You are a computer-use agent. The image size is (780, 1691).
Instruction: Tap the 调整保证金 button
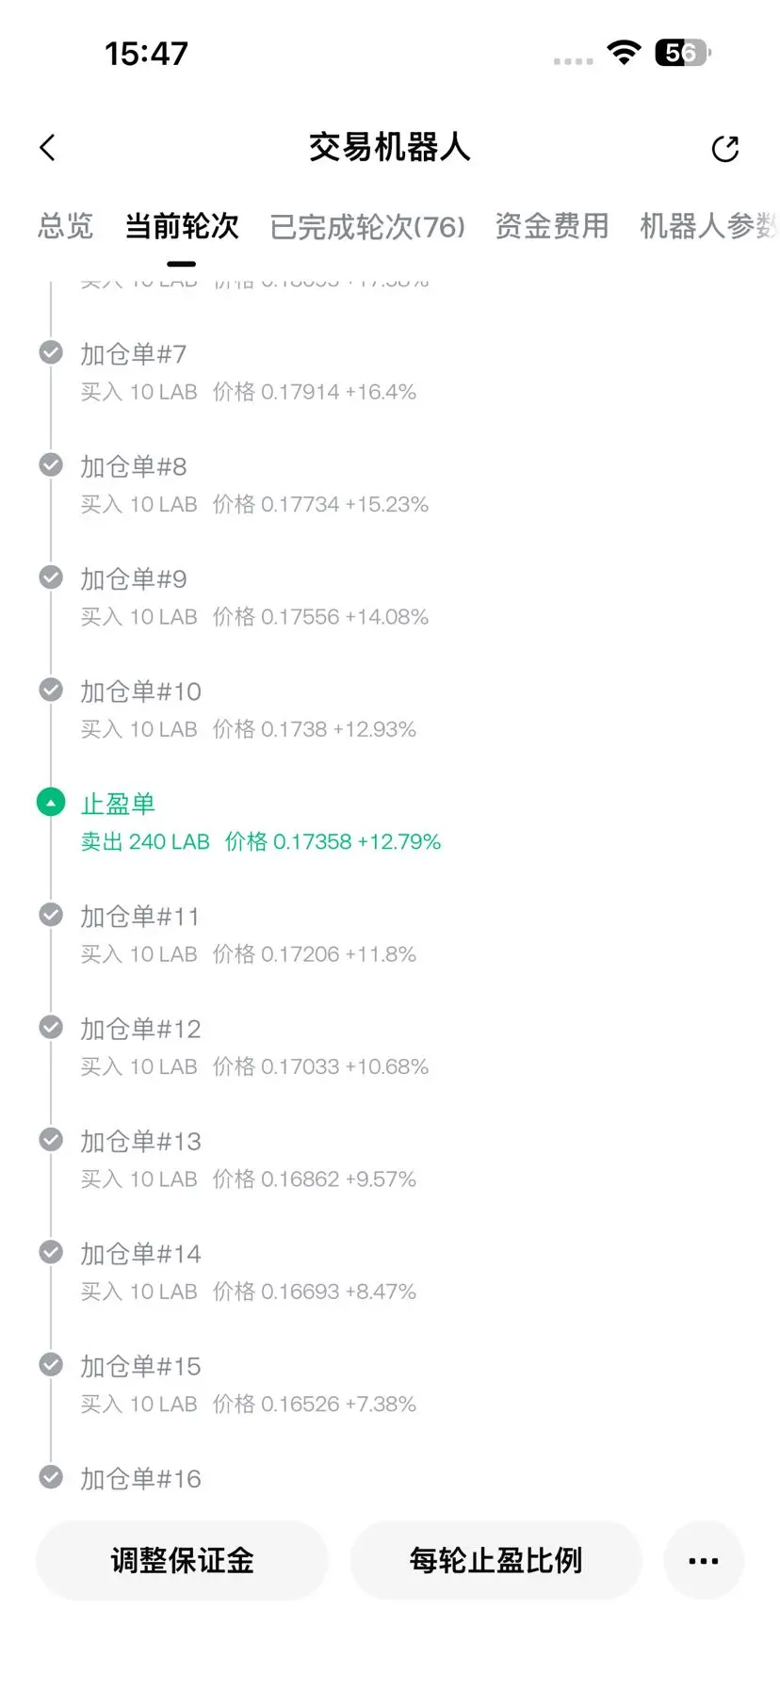tap(182, 1560)
